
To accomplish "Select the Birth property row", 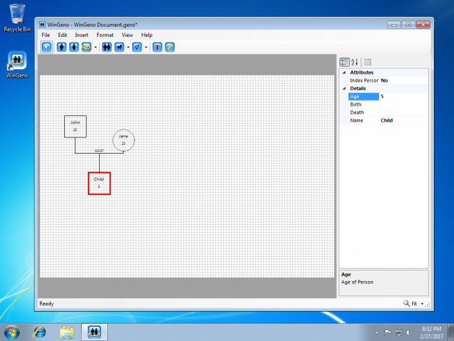I will click(x=389, y=104).
